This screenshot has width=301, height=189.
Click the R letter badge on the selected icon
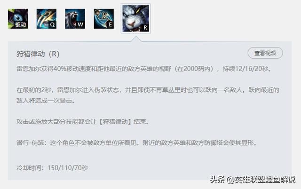[x=145, y=28]
